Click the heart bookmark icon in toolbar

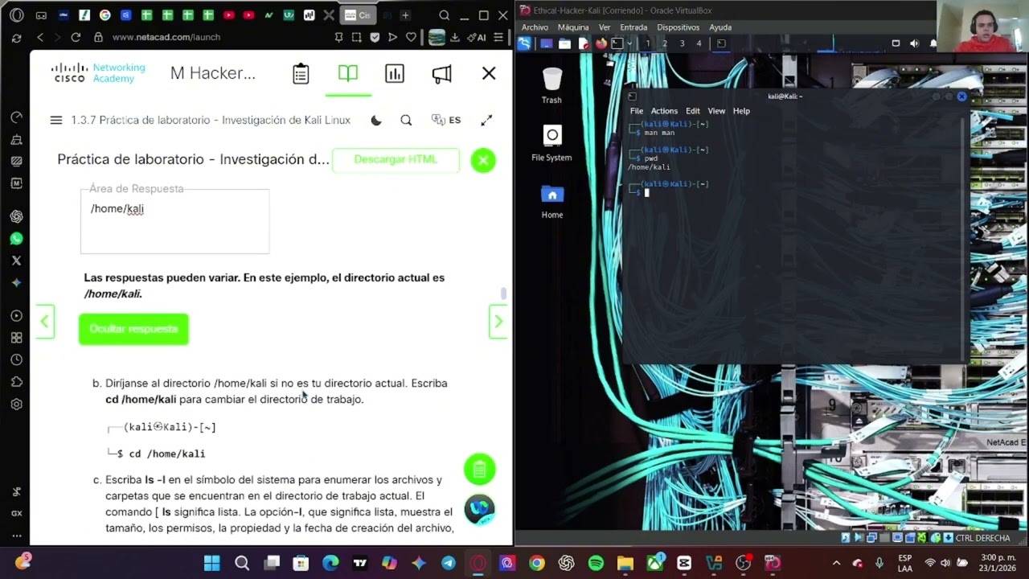(411, 37)
